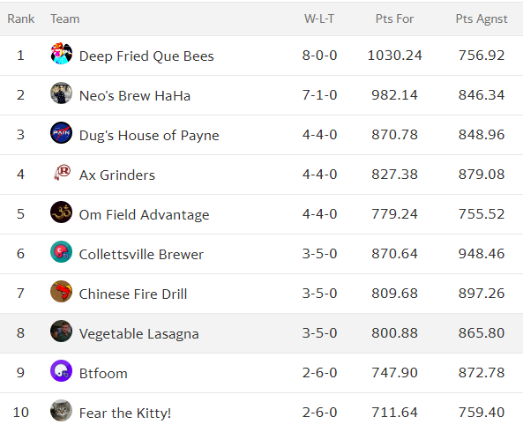
Task: Open Fear the Kitty! team link
Action: [x=125, y=413]
